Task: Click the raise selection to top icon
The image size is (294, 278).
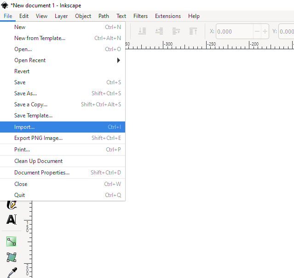Action: [x=193, y=31]
